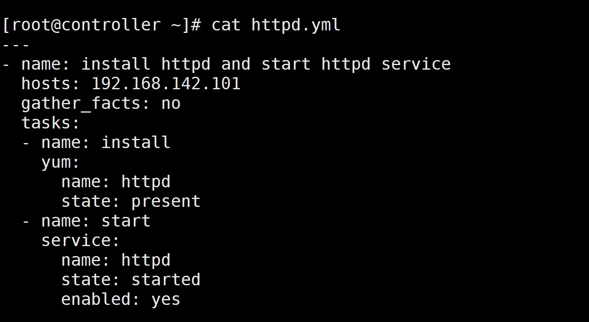This screenshot has height=322, width=589.
Task: Place cursor on the "yes" enabled value
Action: point(166,299)
